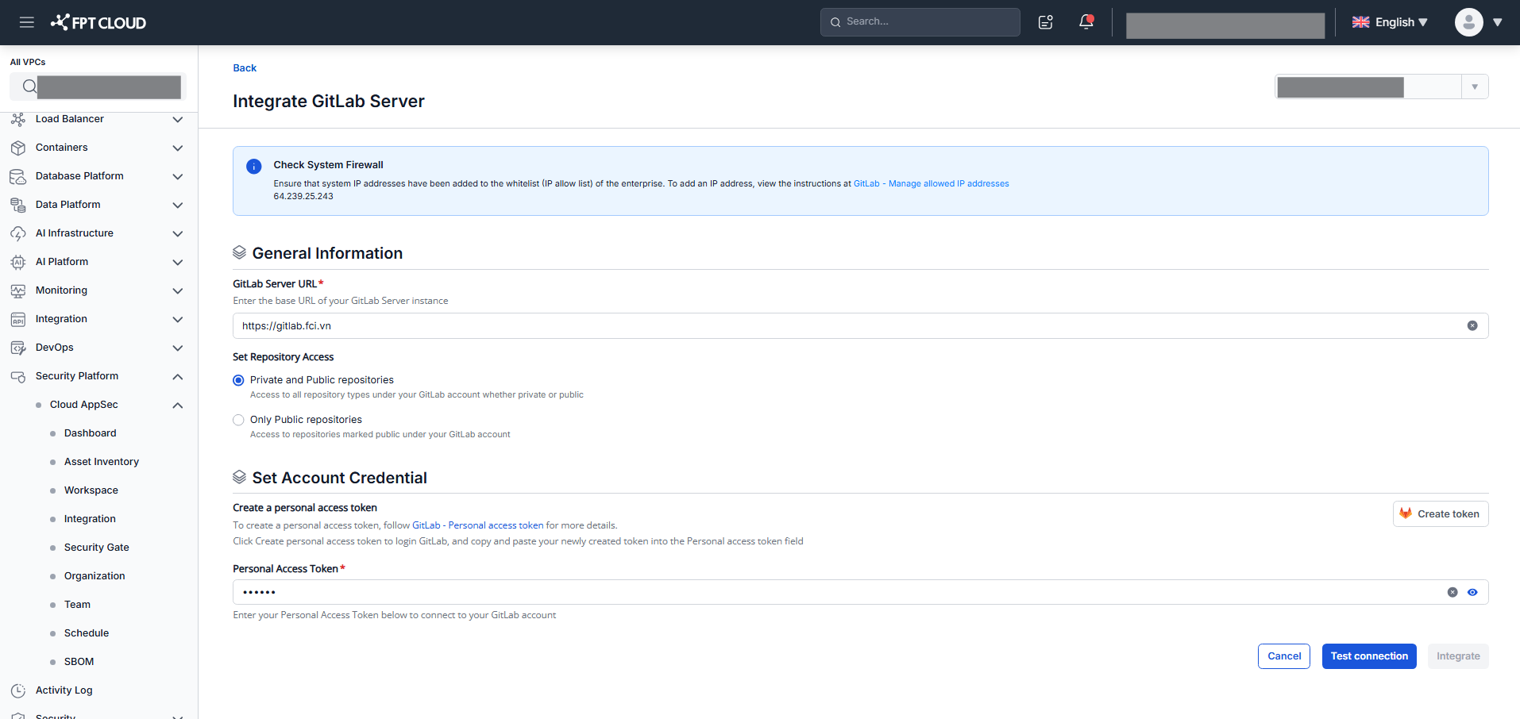Open the Dashboard menu item

[x=90, y=433]
